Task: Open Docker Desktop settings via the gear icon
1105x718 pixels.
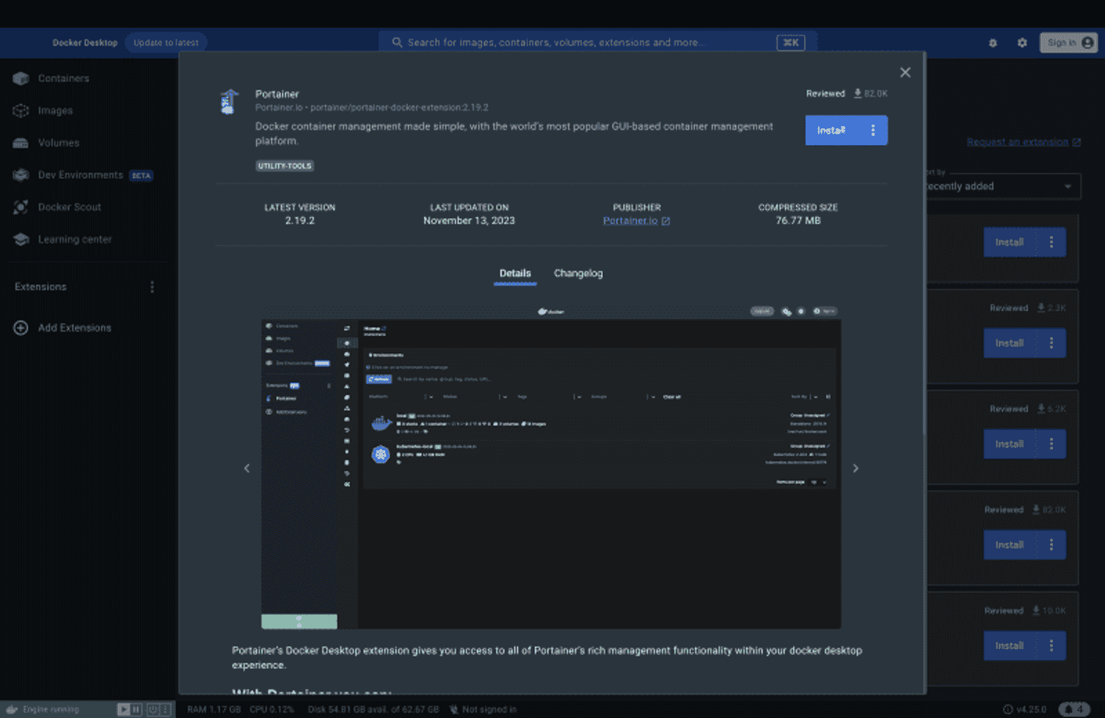Action: [x=1021, y=43]
